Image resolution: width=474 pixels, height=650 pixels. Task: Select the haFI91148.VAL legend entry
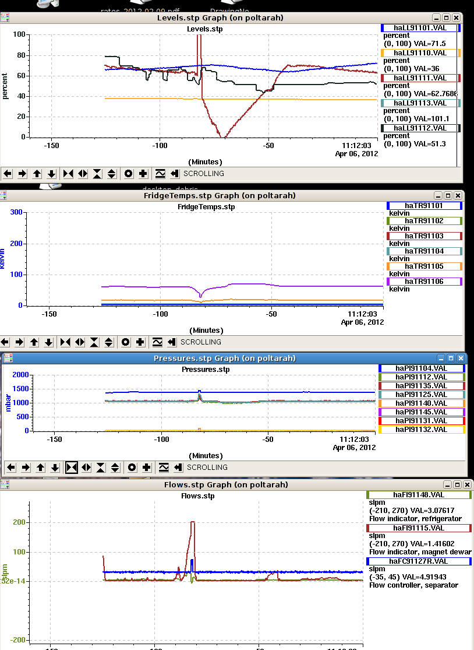(x=419, y=494)
